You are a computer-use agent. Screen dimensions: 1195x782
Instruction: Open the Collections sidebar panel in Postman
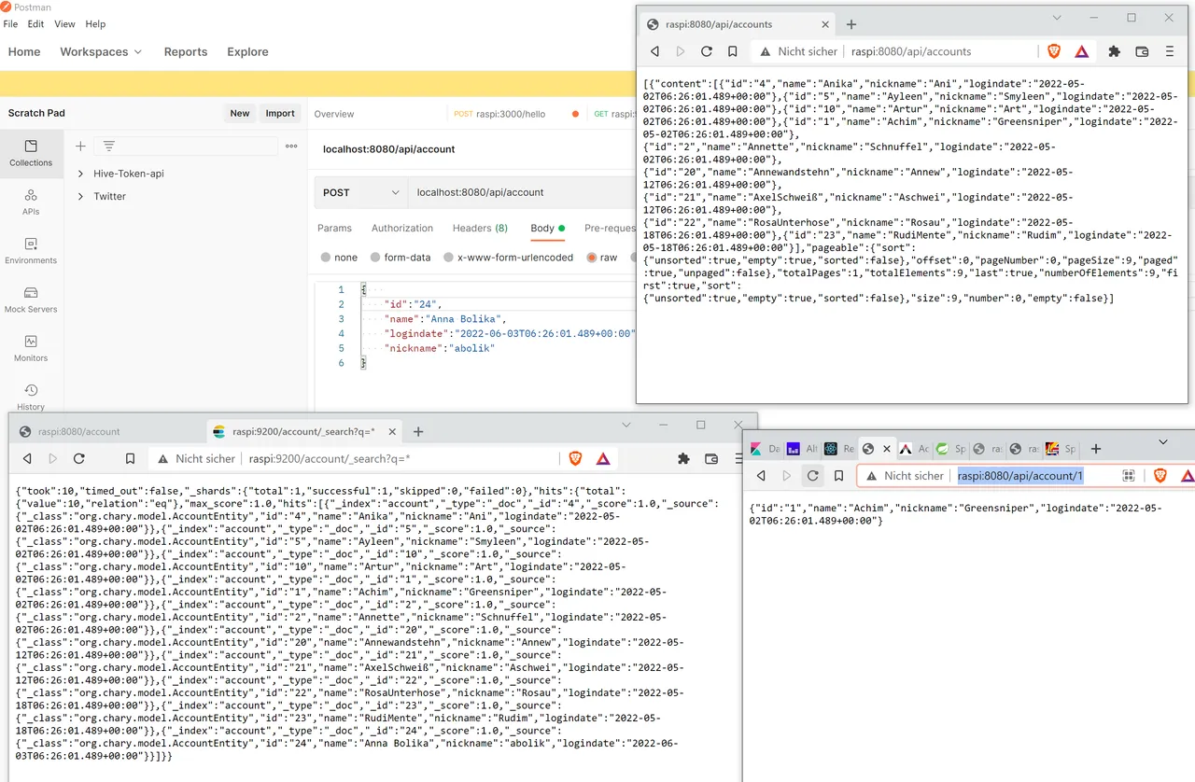[31, 153]
